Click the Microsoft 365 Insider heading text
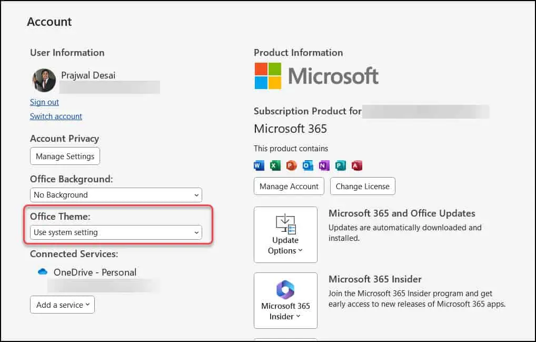 click(375, 279)
